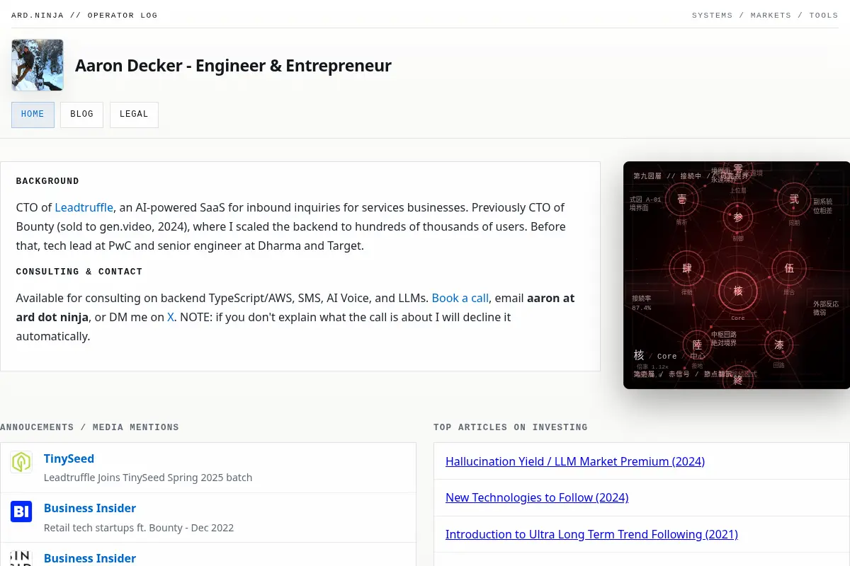Image resolution: width=850 pixels, height=566 pixels.
Task: Click MARKETS in the header
Action: [x=771, y=15]
